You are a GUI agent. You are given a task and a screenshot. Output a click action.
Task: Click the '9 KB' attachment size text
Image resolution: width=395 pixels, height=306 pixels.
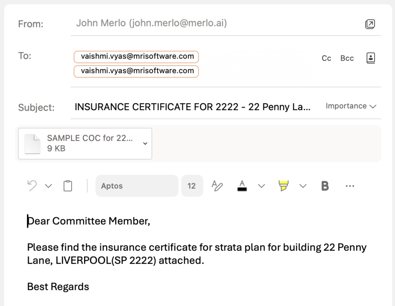(56, 148)
